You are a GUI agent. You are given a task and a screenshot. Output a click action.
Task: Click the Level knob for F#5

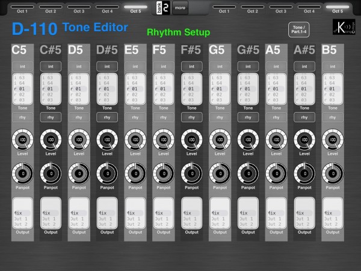[x=191, y=140]
